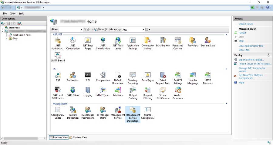Image resolution: width=273 pixels, height=145 pixels.
Task: Open Handler Mappings feature
Action: tap(193, 78)
